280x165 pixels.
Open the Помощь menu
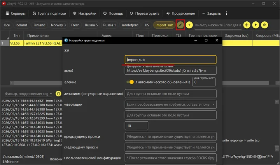point(113,13)
